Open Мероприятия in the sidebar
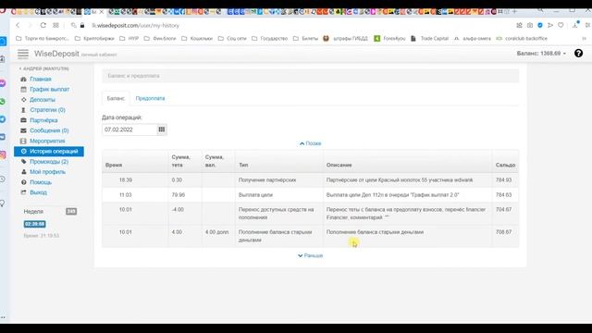This screenshot has width=592, height=333. (x=47, y=141)
